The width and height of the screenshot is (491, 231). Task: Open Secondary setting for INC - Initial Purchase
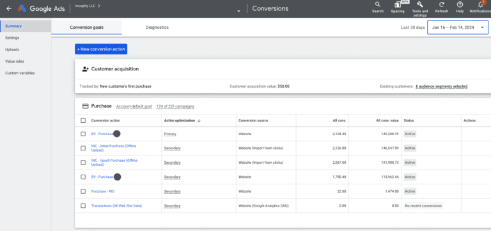coord(172,148)
